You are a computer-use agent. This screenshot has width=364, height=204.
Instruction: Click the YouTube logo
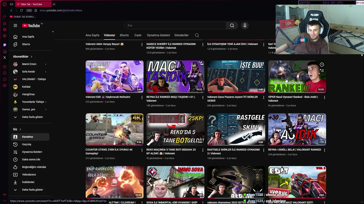(x=31, y=25)
